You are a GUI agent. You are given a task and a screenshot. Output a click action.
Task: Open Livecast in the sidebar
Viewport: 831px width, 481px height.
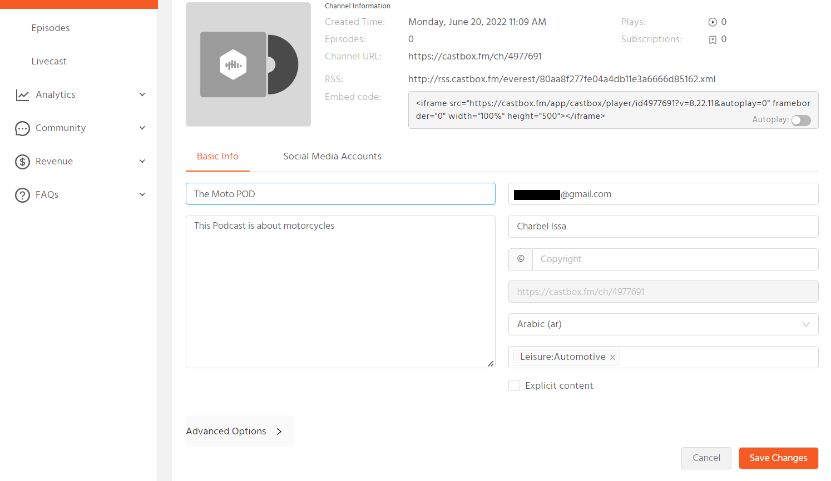tap(49, 62)
